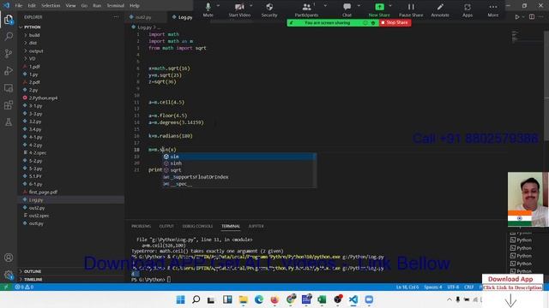Open Zoom Apps
Screen dimensions: 549x308
(468, 9)
